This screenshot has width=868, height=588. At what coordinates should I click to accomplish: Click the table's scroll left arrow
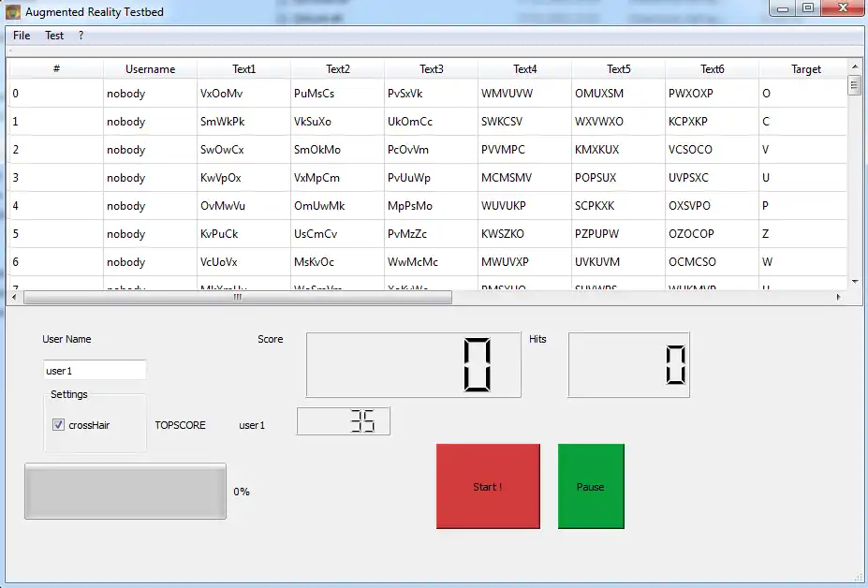coord(14,298)
